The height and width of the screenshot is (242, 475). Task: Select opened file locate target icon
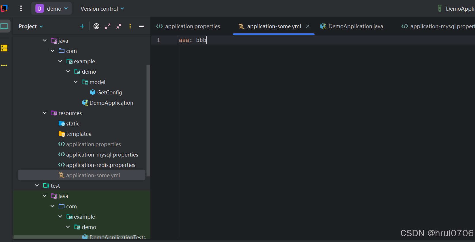click(x=96, y=26)
